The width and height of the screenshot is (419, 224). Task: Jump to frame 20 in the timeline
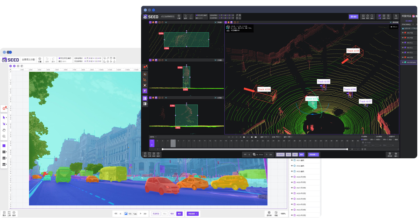tap(252, 143)
